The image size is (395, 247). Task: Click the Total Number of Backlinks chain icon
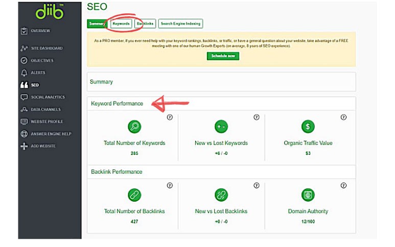[x=134, y=195]
